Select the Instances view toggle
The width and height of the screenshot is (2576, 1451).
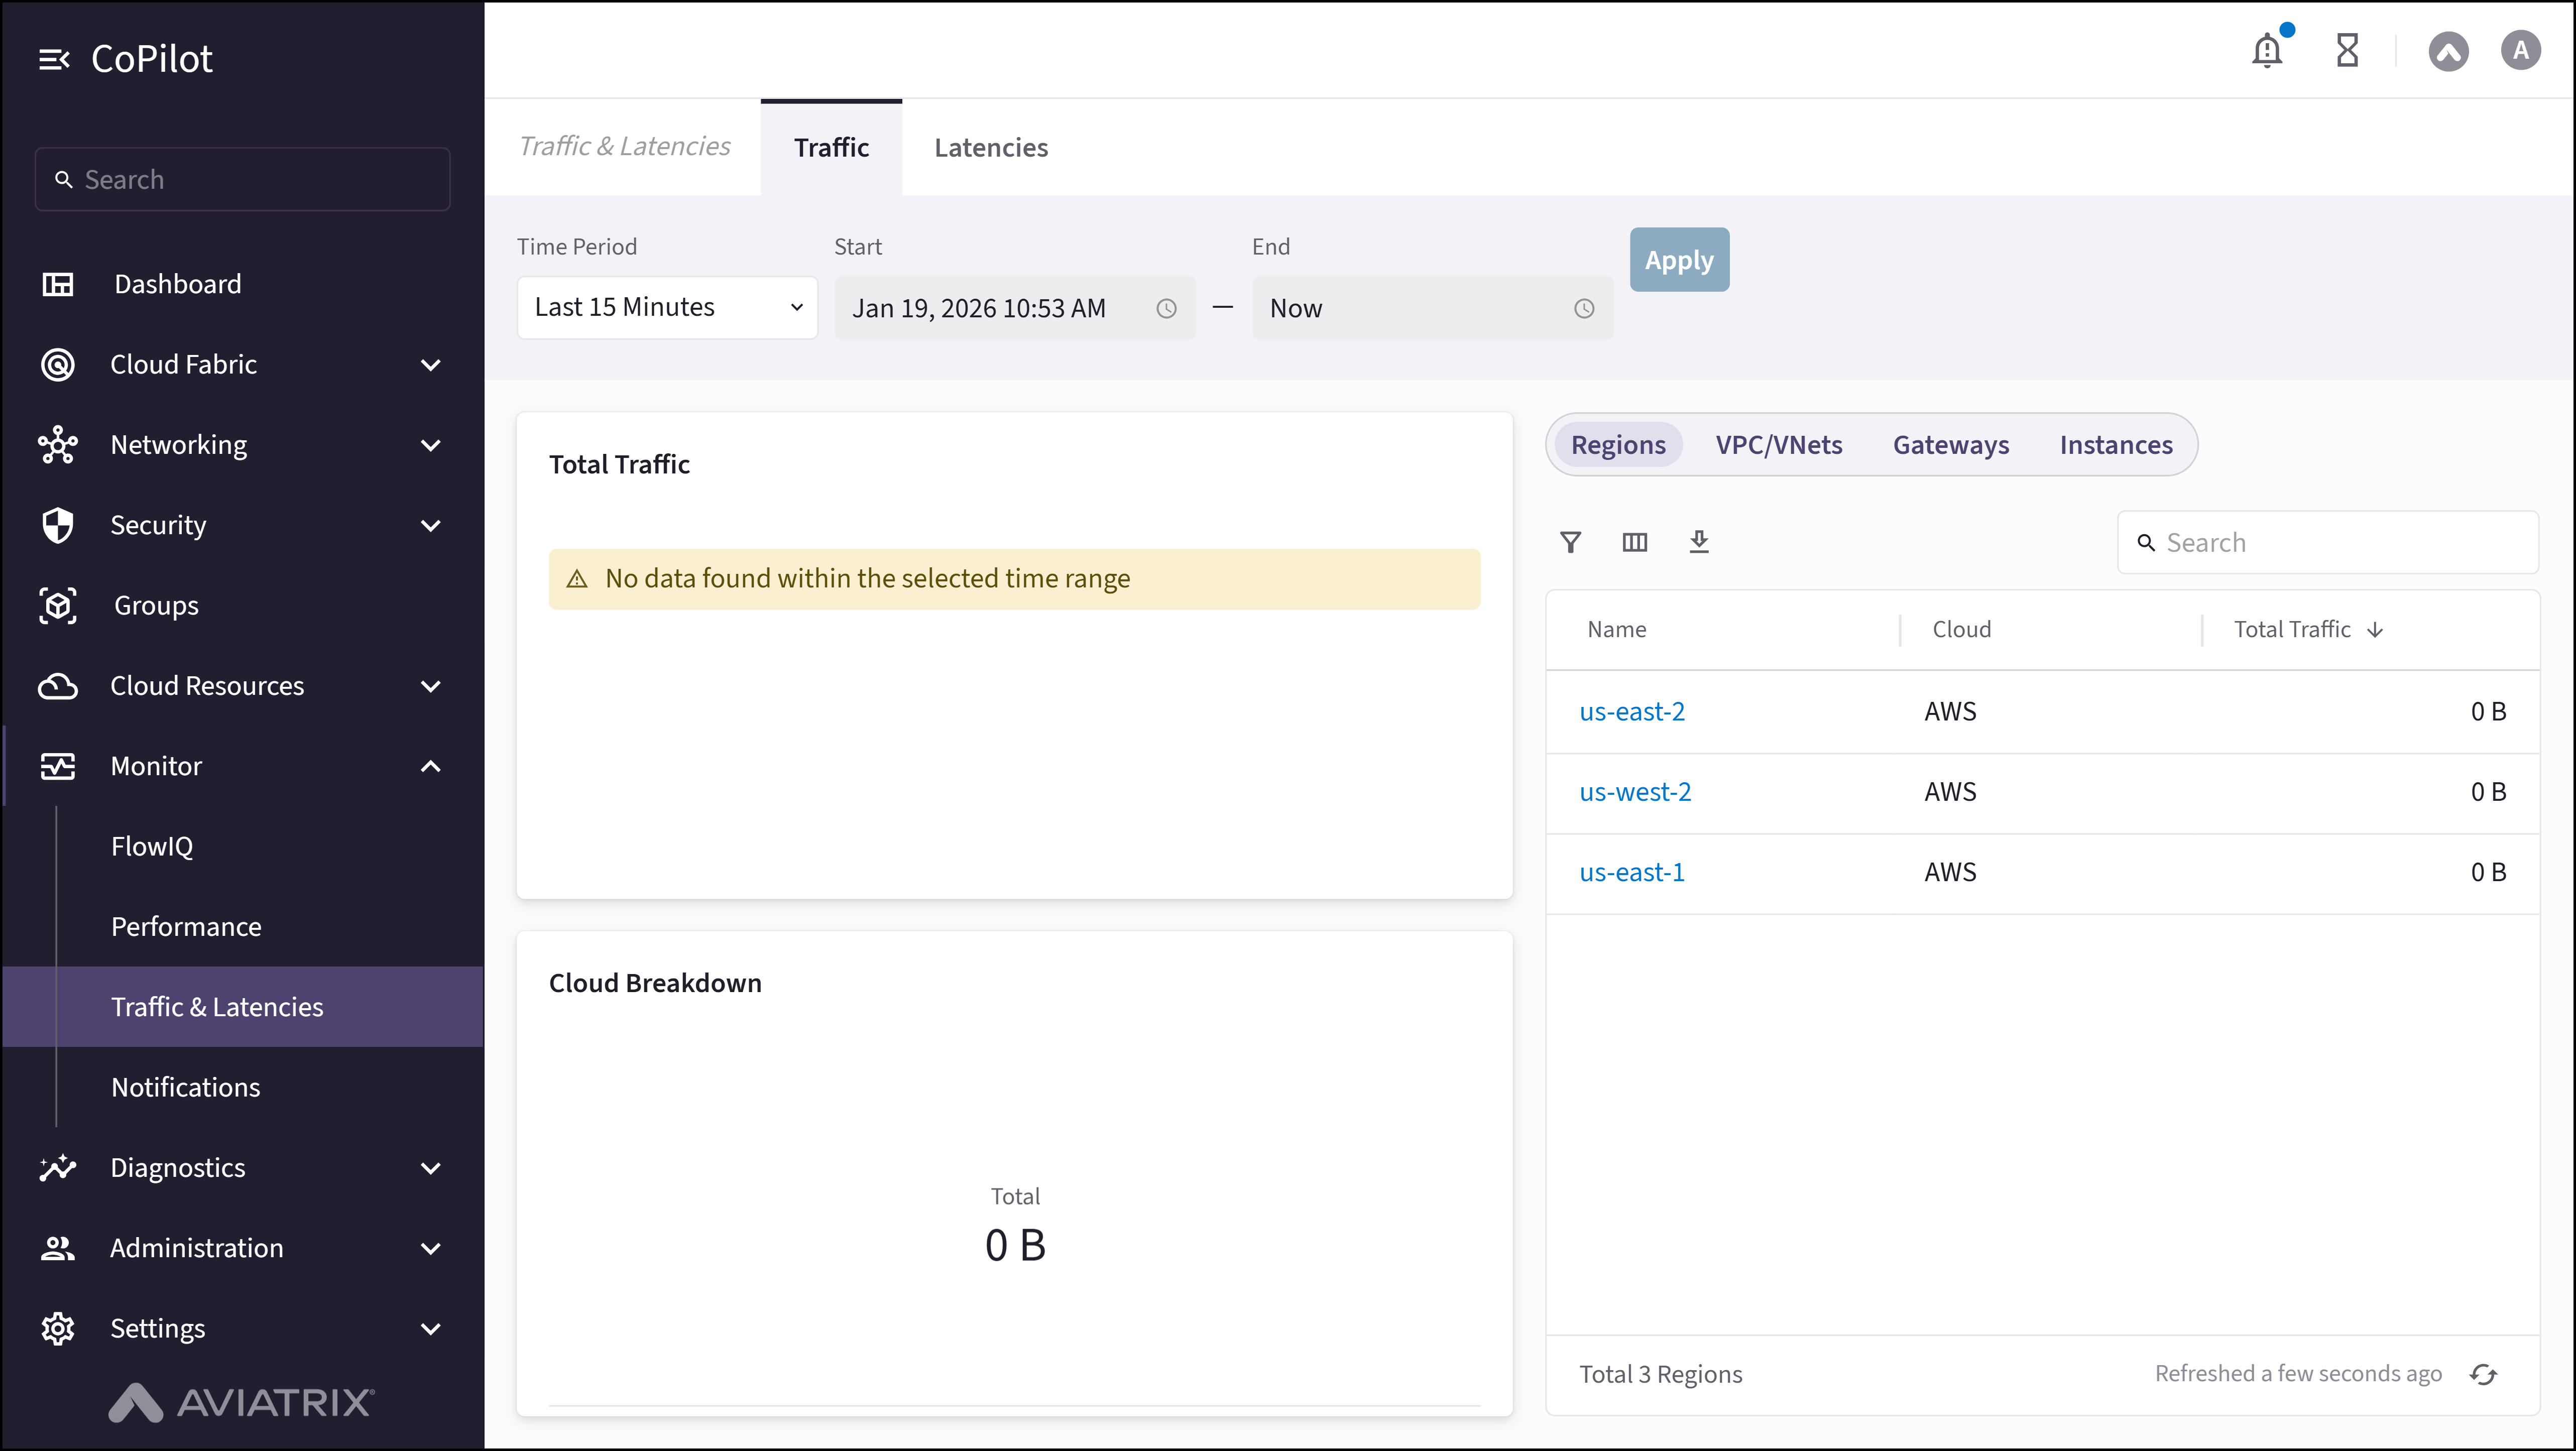pos(2115,445)
